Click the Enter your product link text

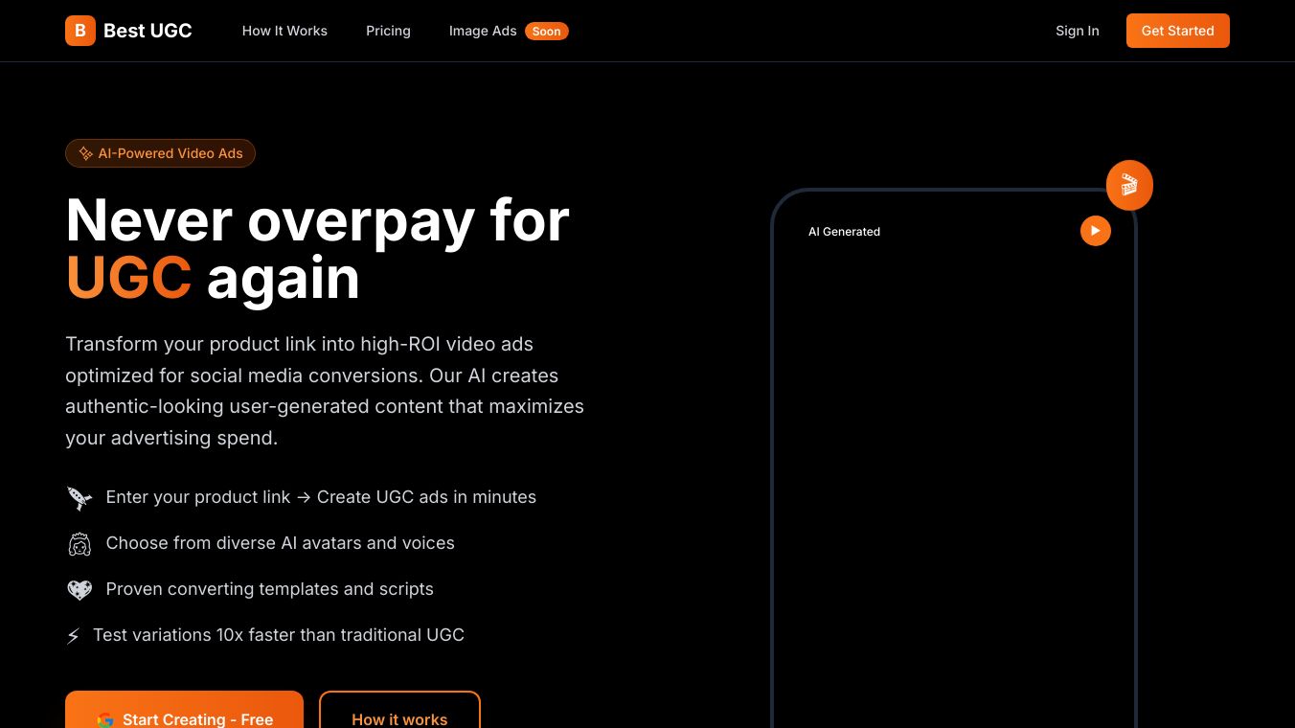click(x=321, y=497)
